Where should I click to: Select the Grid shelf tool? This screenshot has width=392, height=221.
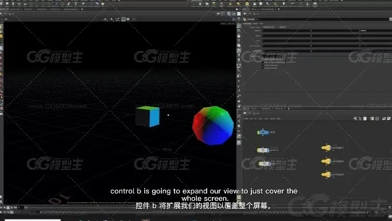(25, 4)
